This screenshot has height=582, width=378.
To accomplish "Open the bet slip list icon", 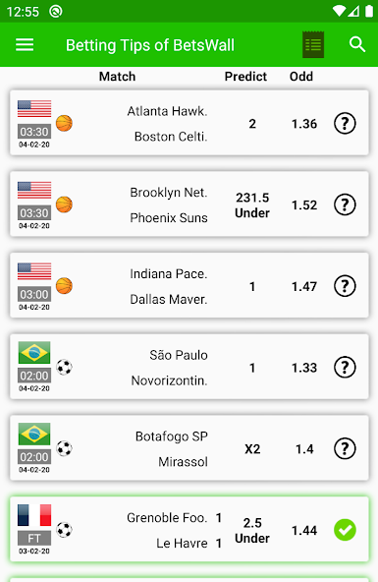I will tap(313, 44).
